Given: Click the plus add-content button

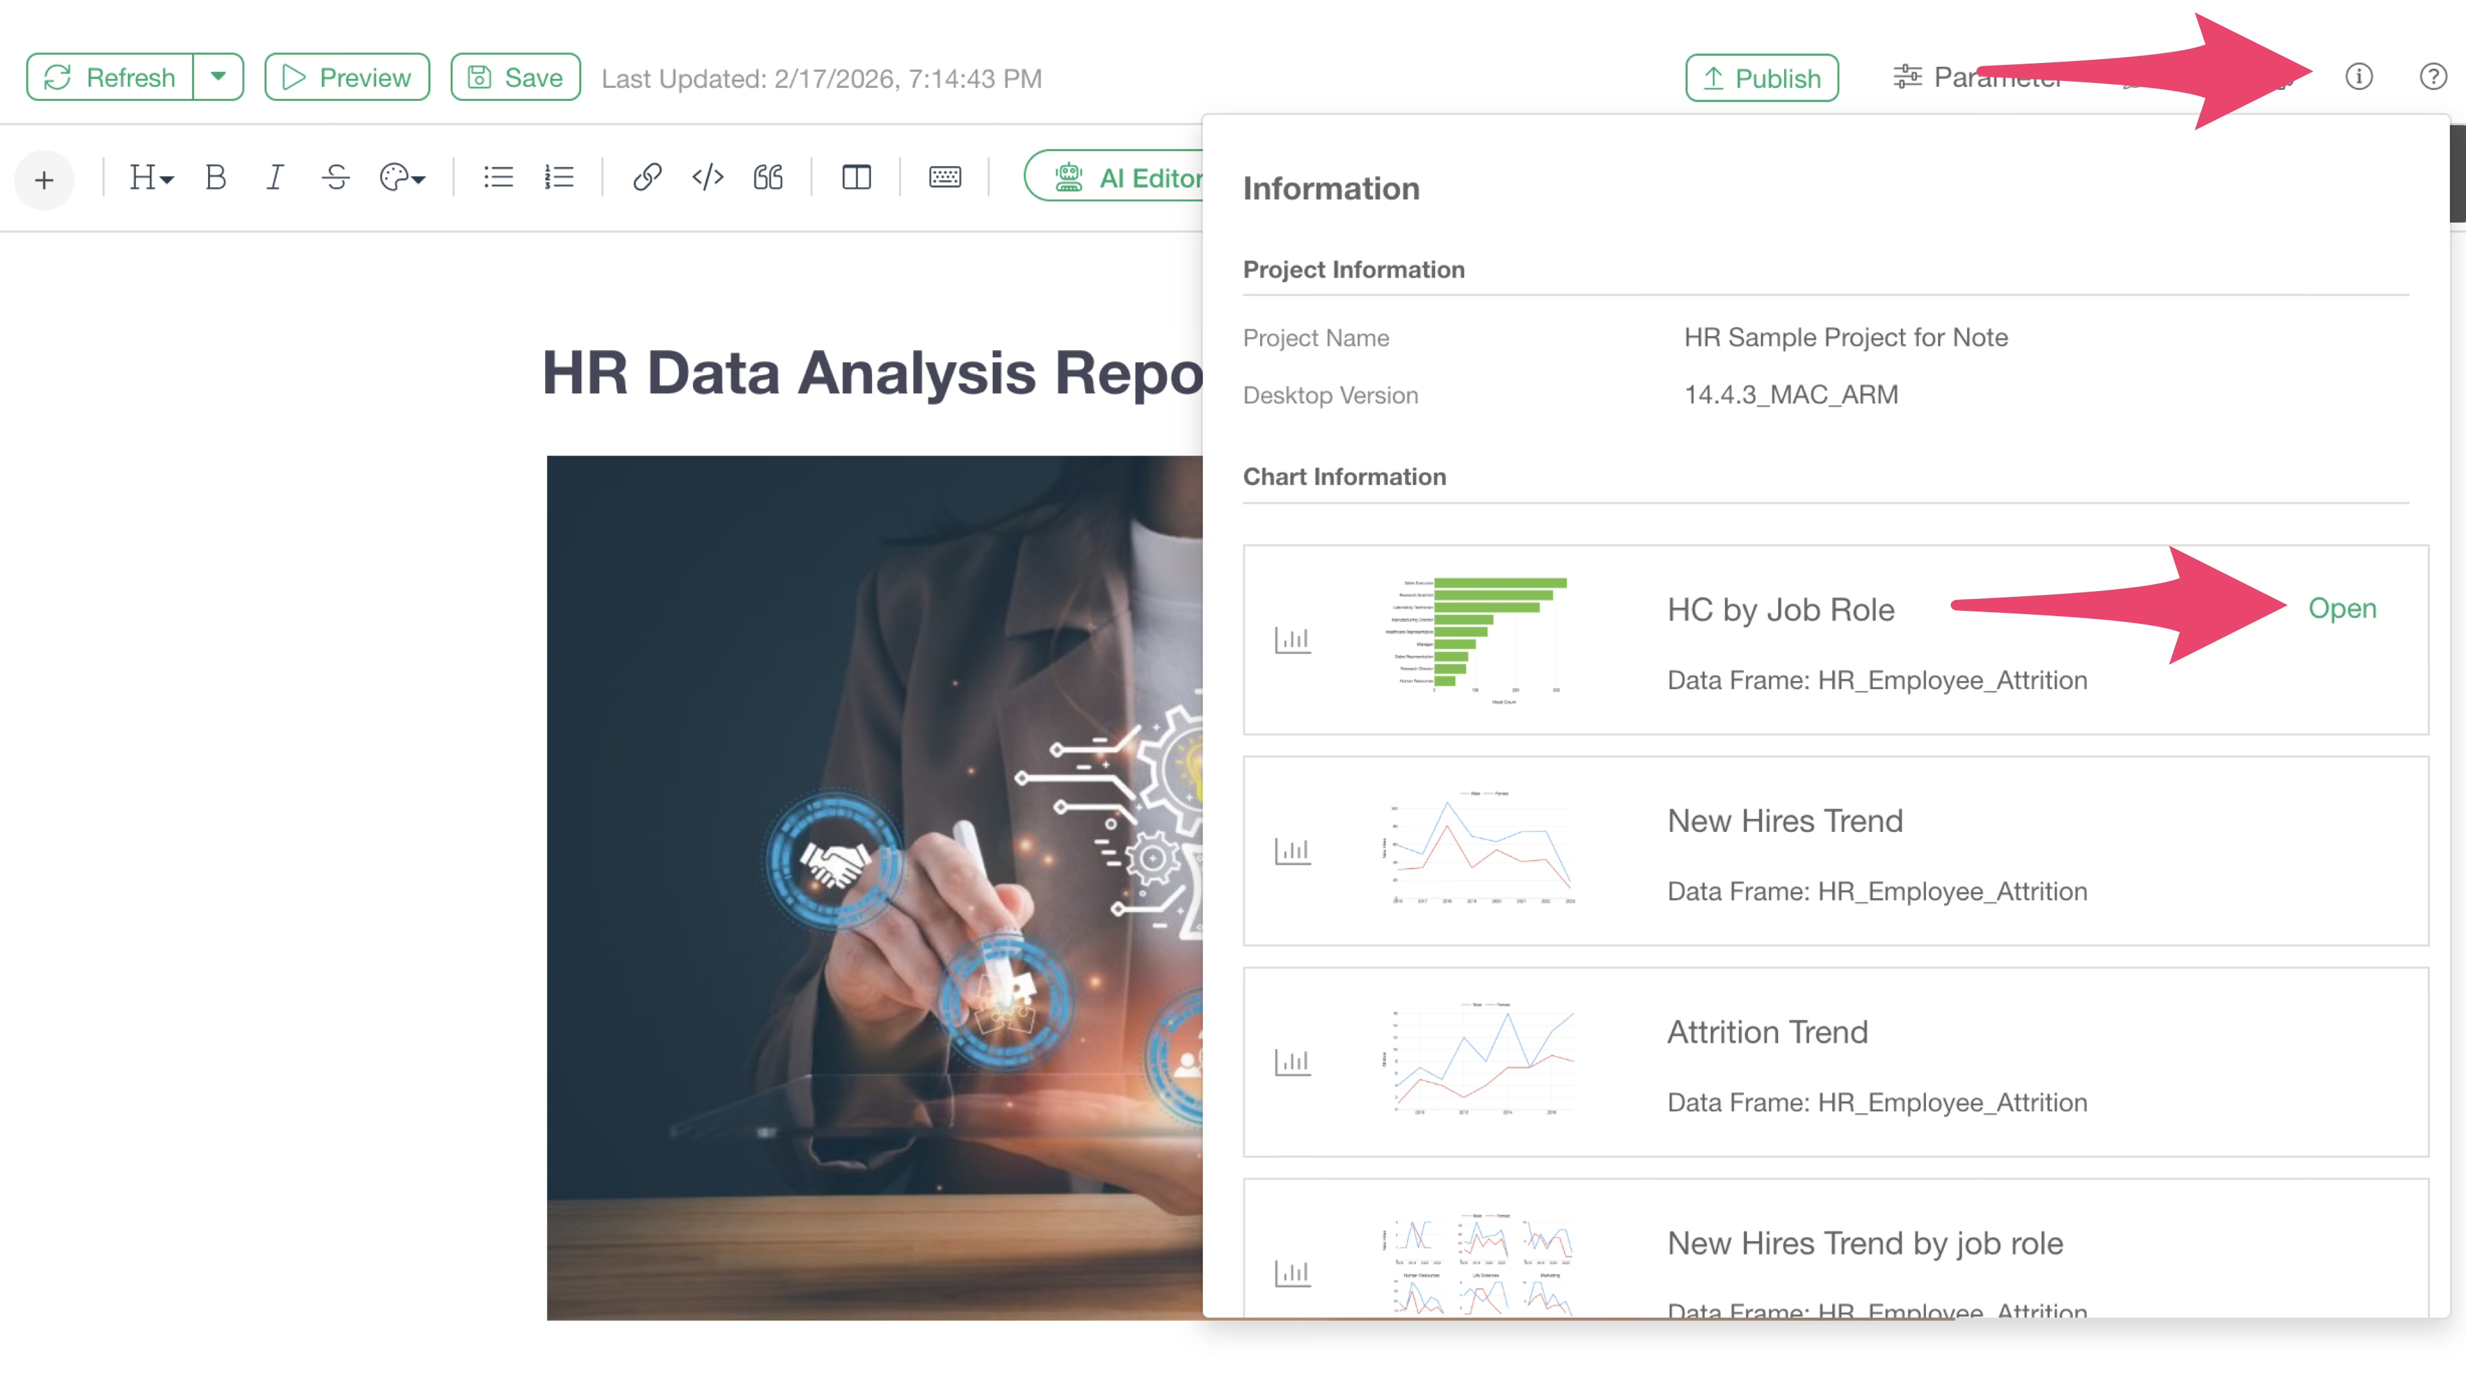Looking at the screenshot, I should tap(44, 179).
